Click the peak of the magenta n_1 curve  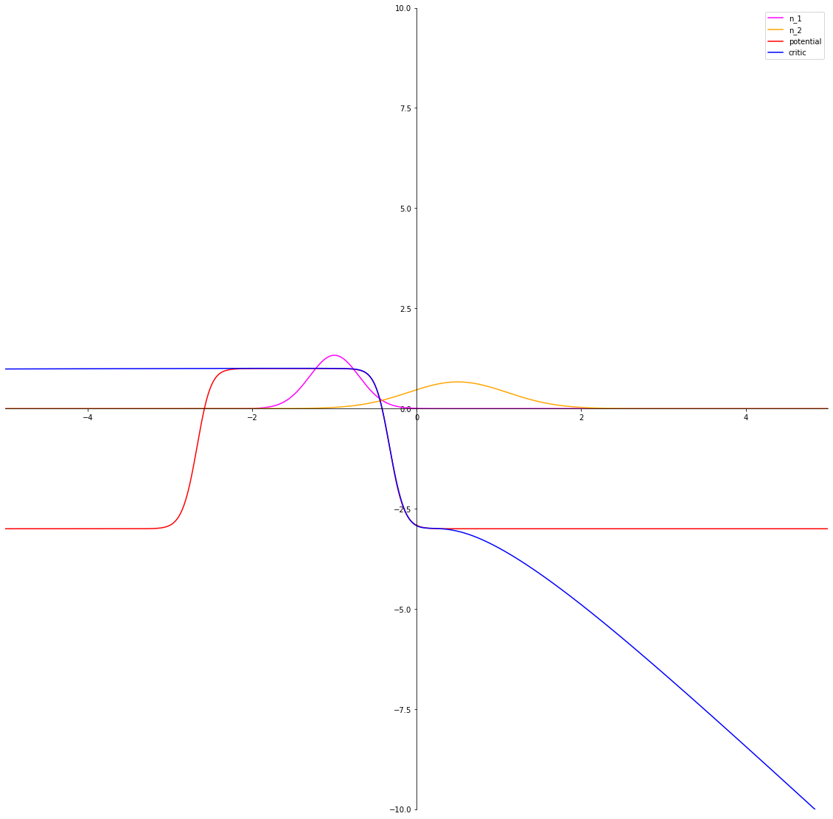point(334,355)
